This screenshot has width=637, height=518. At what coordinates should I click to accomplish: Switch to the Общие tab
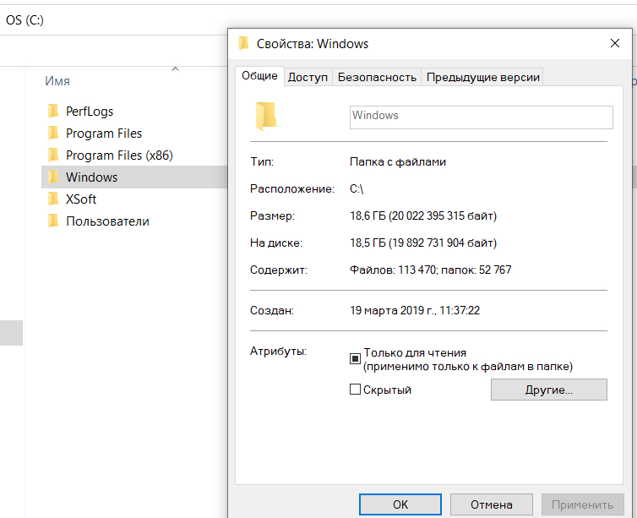(259, 76)
